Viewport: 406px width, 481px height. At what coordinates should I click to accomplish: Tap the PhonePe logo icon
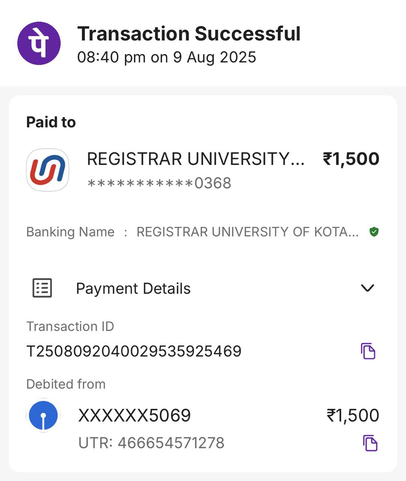(39, 43)
